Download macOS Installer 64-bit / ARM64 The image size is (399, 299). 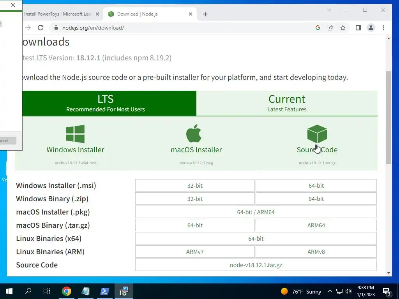(x=256, y=212)
